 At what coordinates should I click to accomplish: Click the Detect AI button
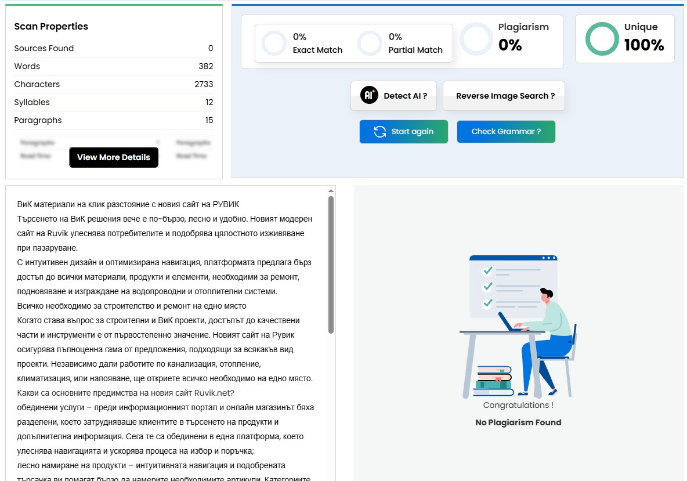393,95
